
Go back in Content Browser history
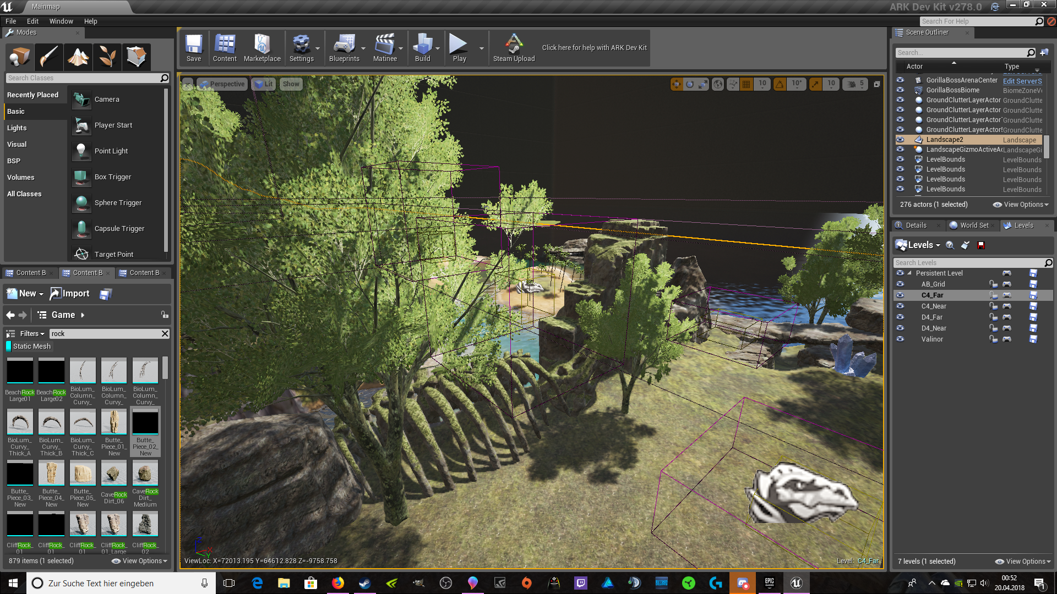pos(10,315)
